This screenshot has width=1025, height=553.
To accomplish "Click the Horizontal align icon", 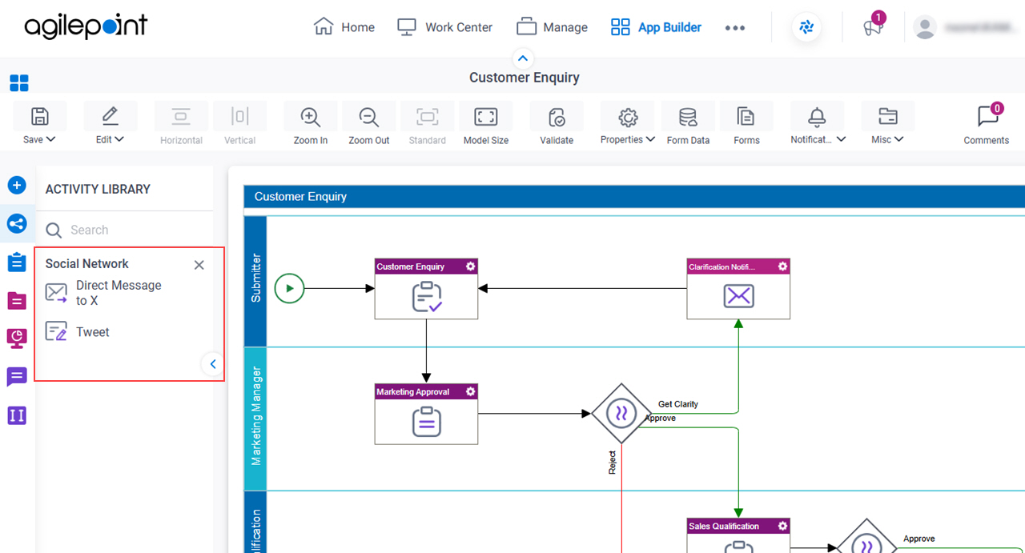I will click(x=181, y=117).
